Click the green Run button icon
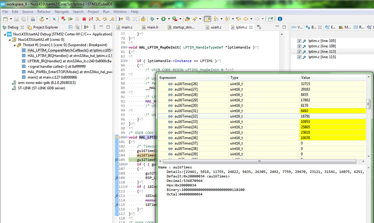Image resolution: width=374 pixels, height=223 pixels. pos(163,19)
